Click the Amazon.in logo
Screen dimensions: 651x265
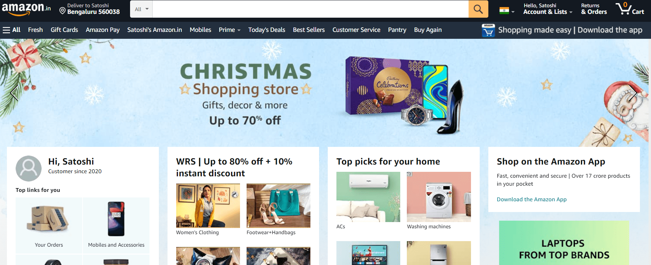click(x=26, y=9)
